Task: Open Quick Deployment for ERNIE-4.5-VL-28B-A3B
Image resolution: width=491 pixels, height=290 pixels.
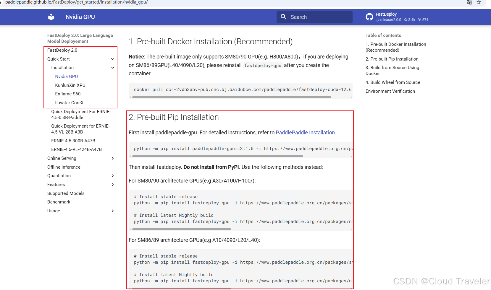Action: 80,129
